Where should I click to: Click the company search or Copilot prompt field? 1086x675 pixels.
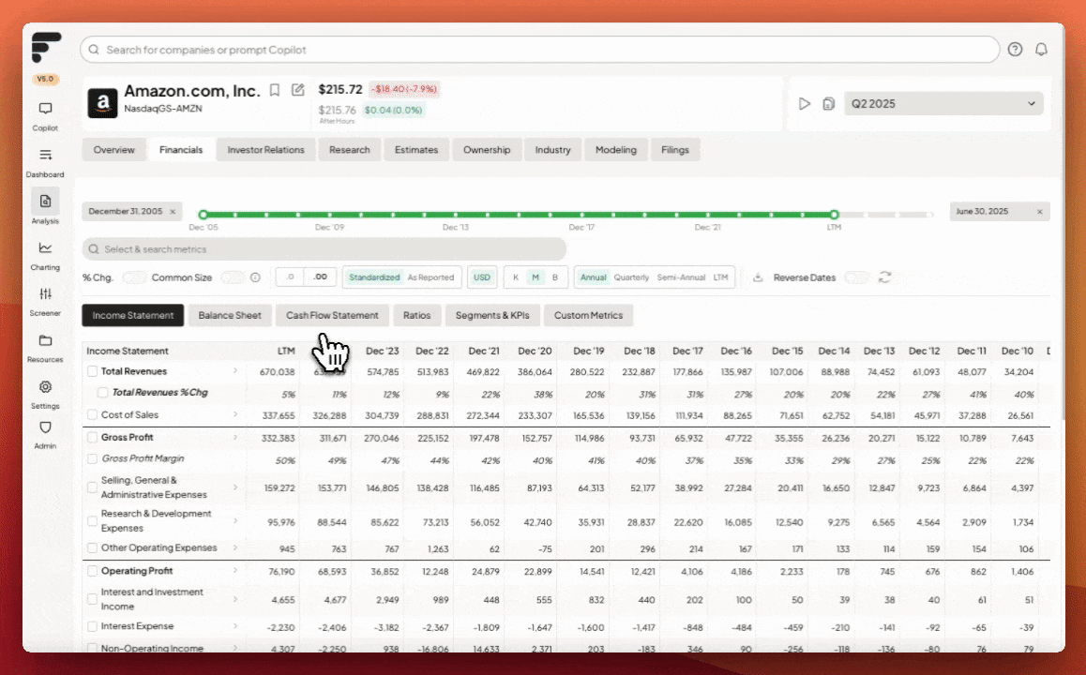point(539,50)
